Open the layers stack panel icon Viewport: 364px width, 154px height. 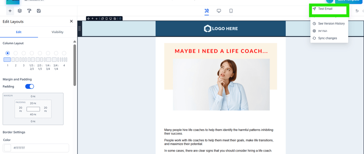coord(20,11)
